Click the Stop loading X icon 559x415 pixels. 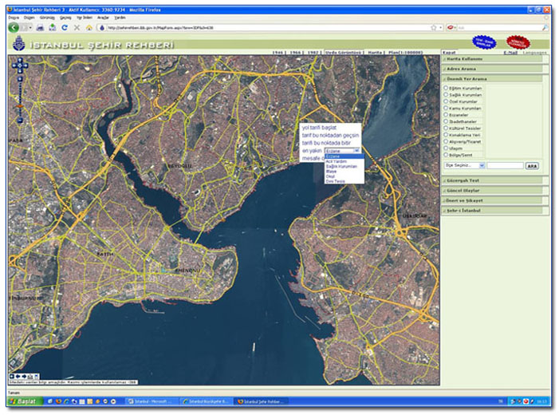pos(77,27)
